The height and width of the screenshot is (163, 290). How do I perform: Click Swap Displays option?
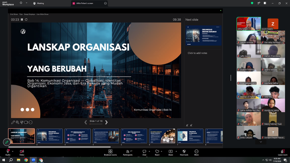[29, 14]
